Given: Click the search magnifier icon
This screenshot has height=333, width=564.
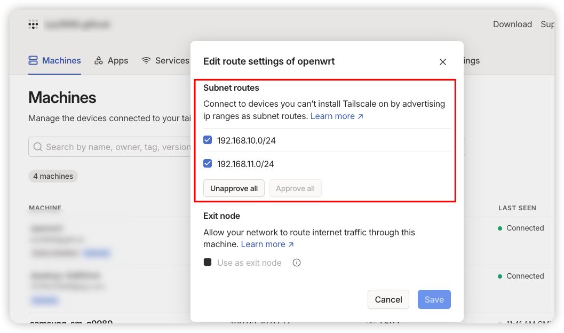Looking at the screenshot, I should tap(38, 147).
